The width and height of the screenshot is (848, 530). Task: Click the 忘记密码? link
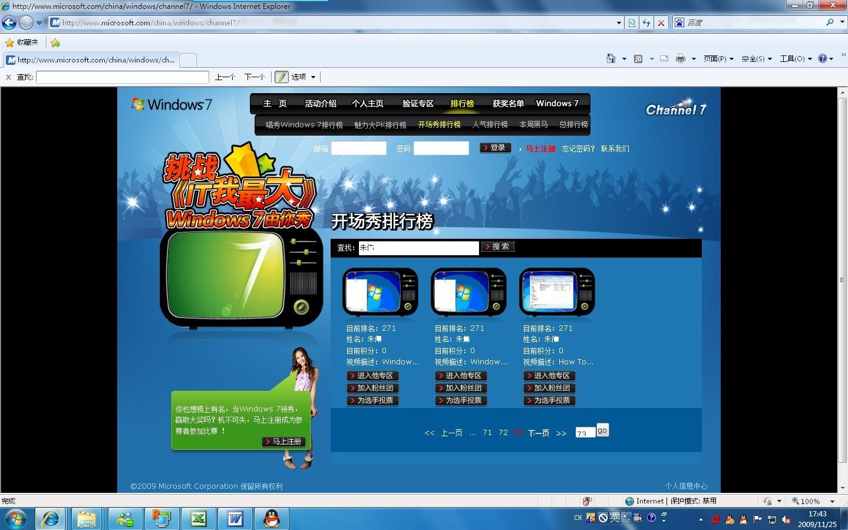[579, 149]
